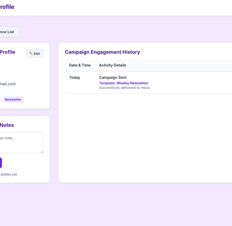Focus the notes text area
This screenshot has width=232, height=226.
point(21,143)
